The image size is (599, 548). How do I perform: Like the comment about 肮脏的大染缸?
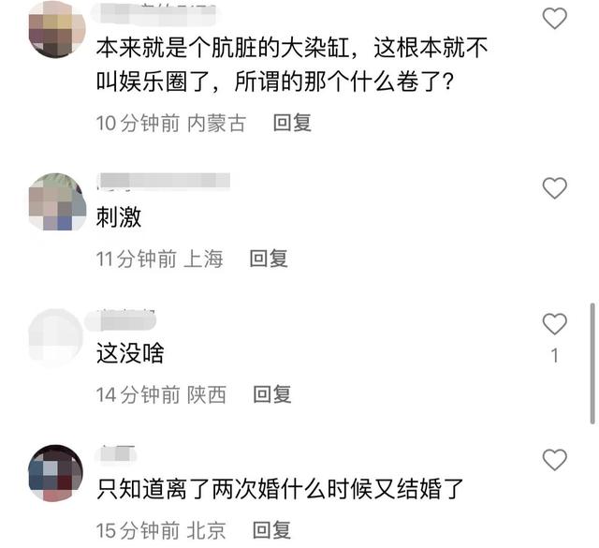pyautogui.click(x=554, y=18)
